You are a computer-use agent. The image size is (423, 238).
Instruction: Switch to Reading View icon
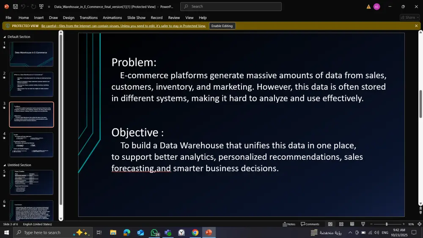(x=352, y=224)
